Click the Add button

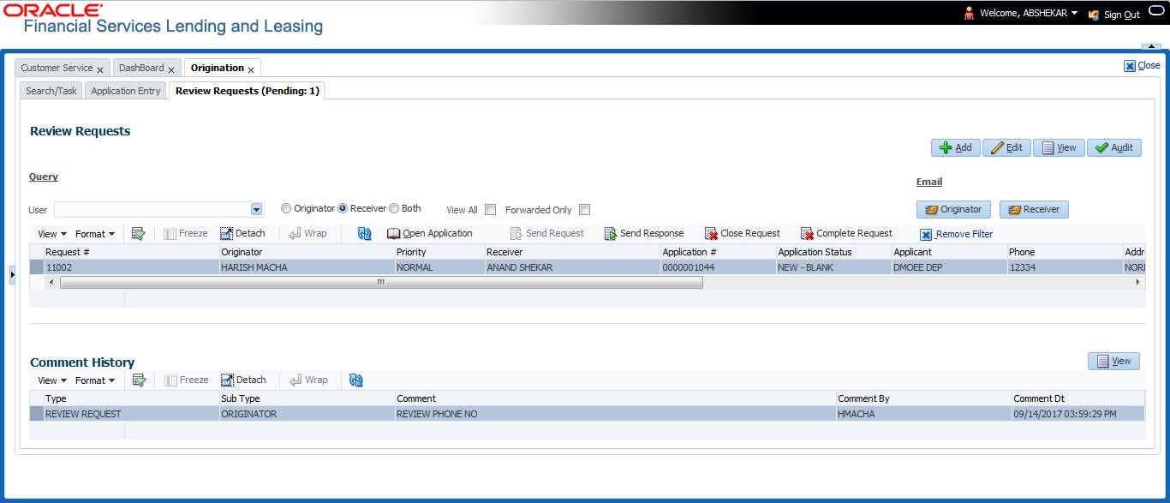pos(955,147)
